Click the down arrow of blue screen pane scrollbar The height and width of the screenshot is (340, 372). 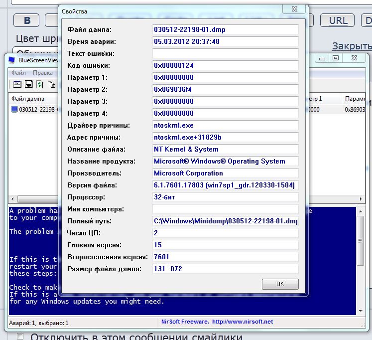click(361, 311)
